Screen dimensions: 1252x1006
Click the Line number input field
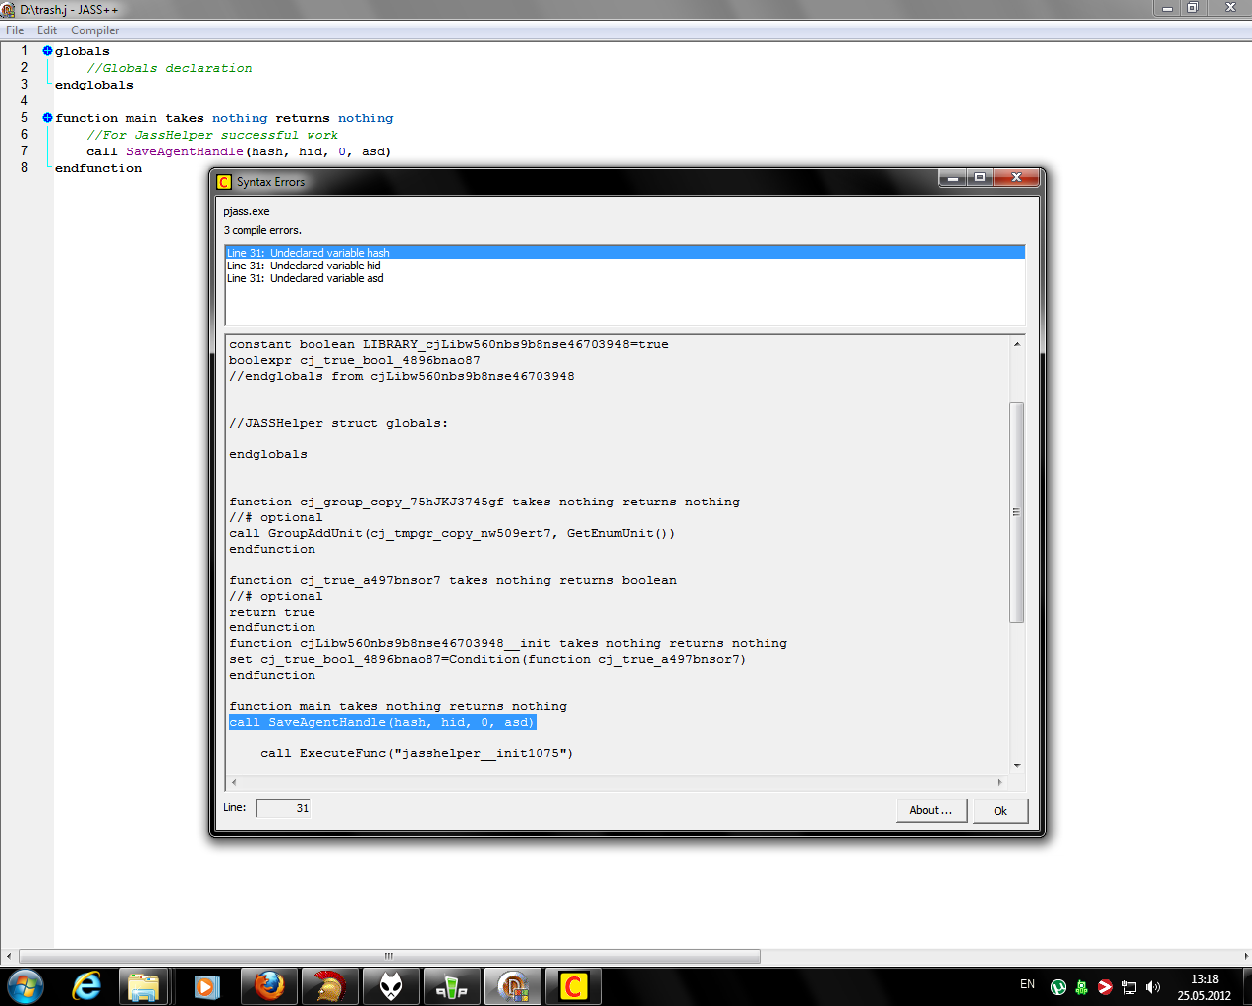click(283, 808)
